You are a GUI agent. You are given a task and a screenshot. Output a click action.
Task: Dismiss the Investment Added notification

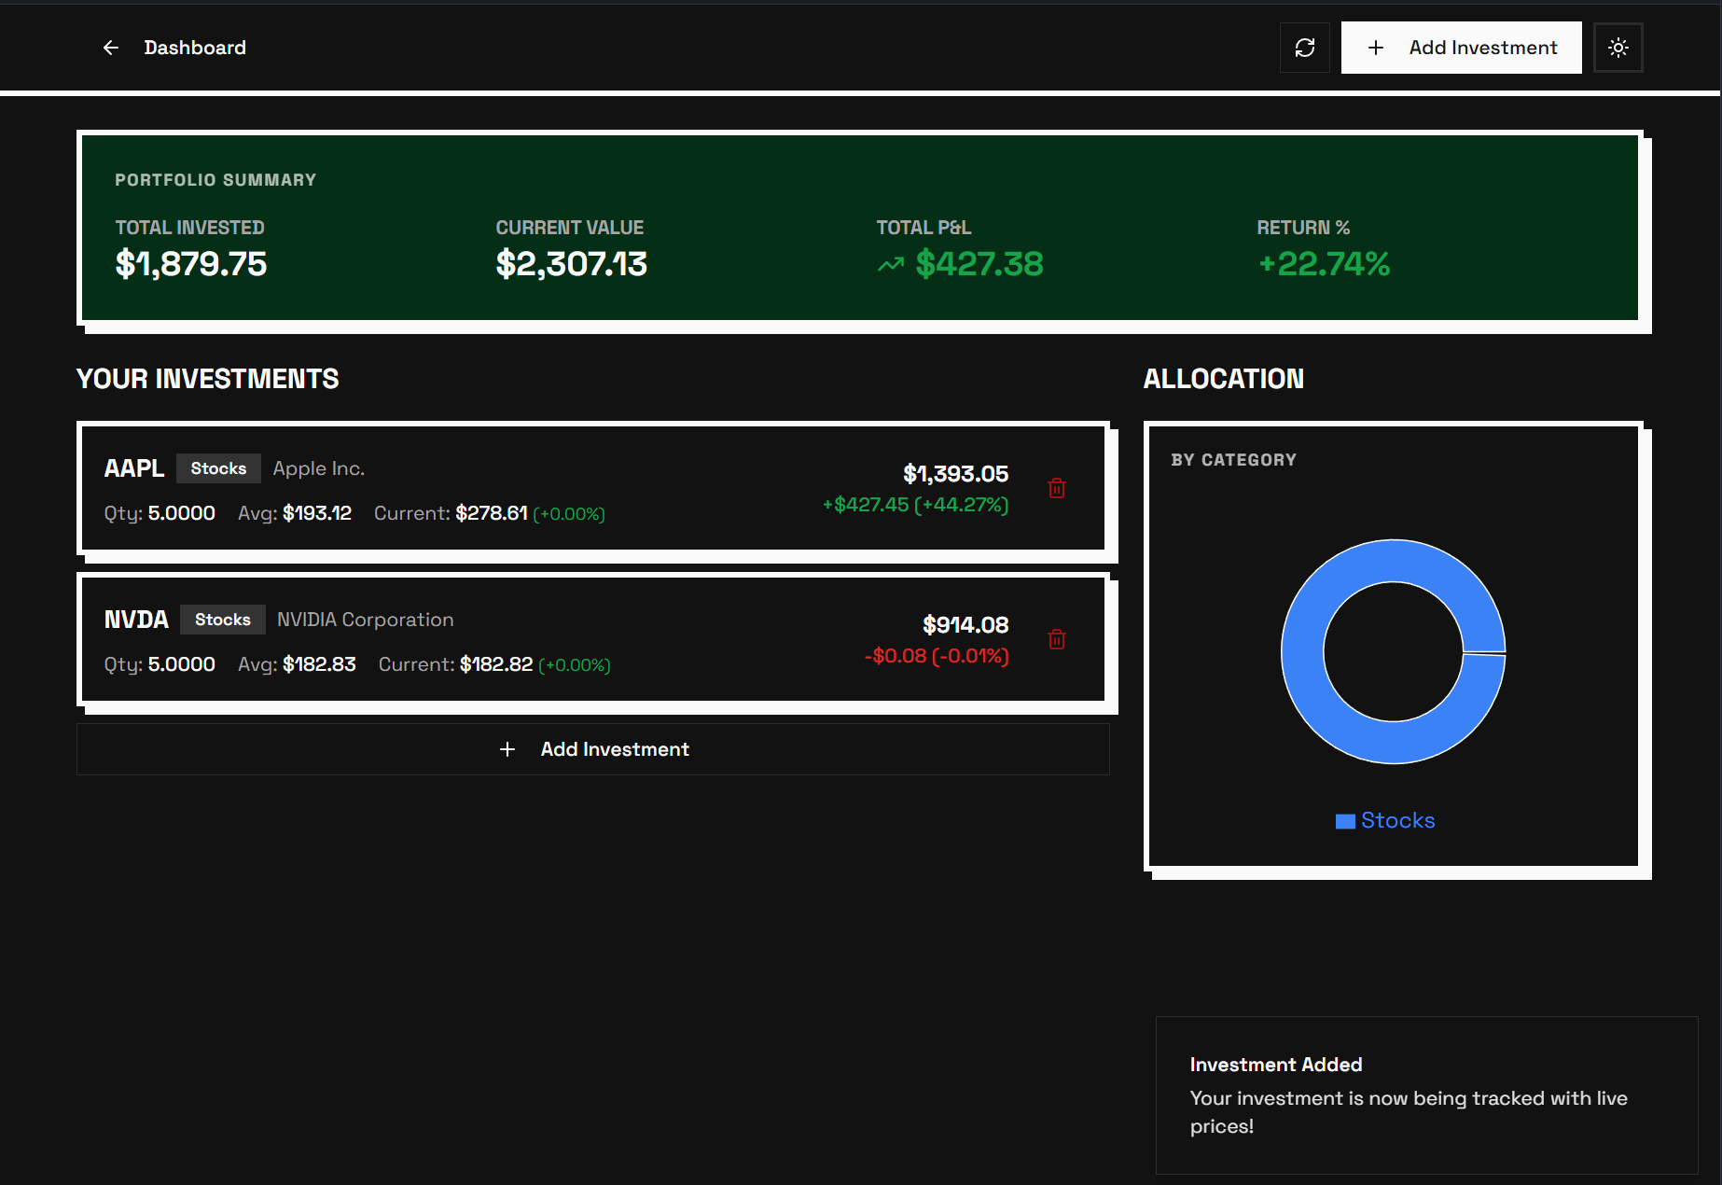[1425, 1096]
